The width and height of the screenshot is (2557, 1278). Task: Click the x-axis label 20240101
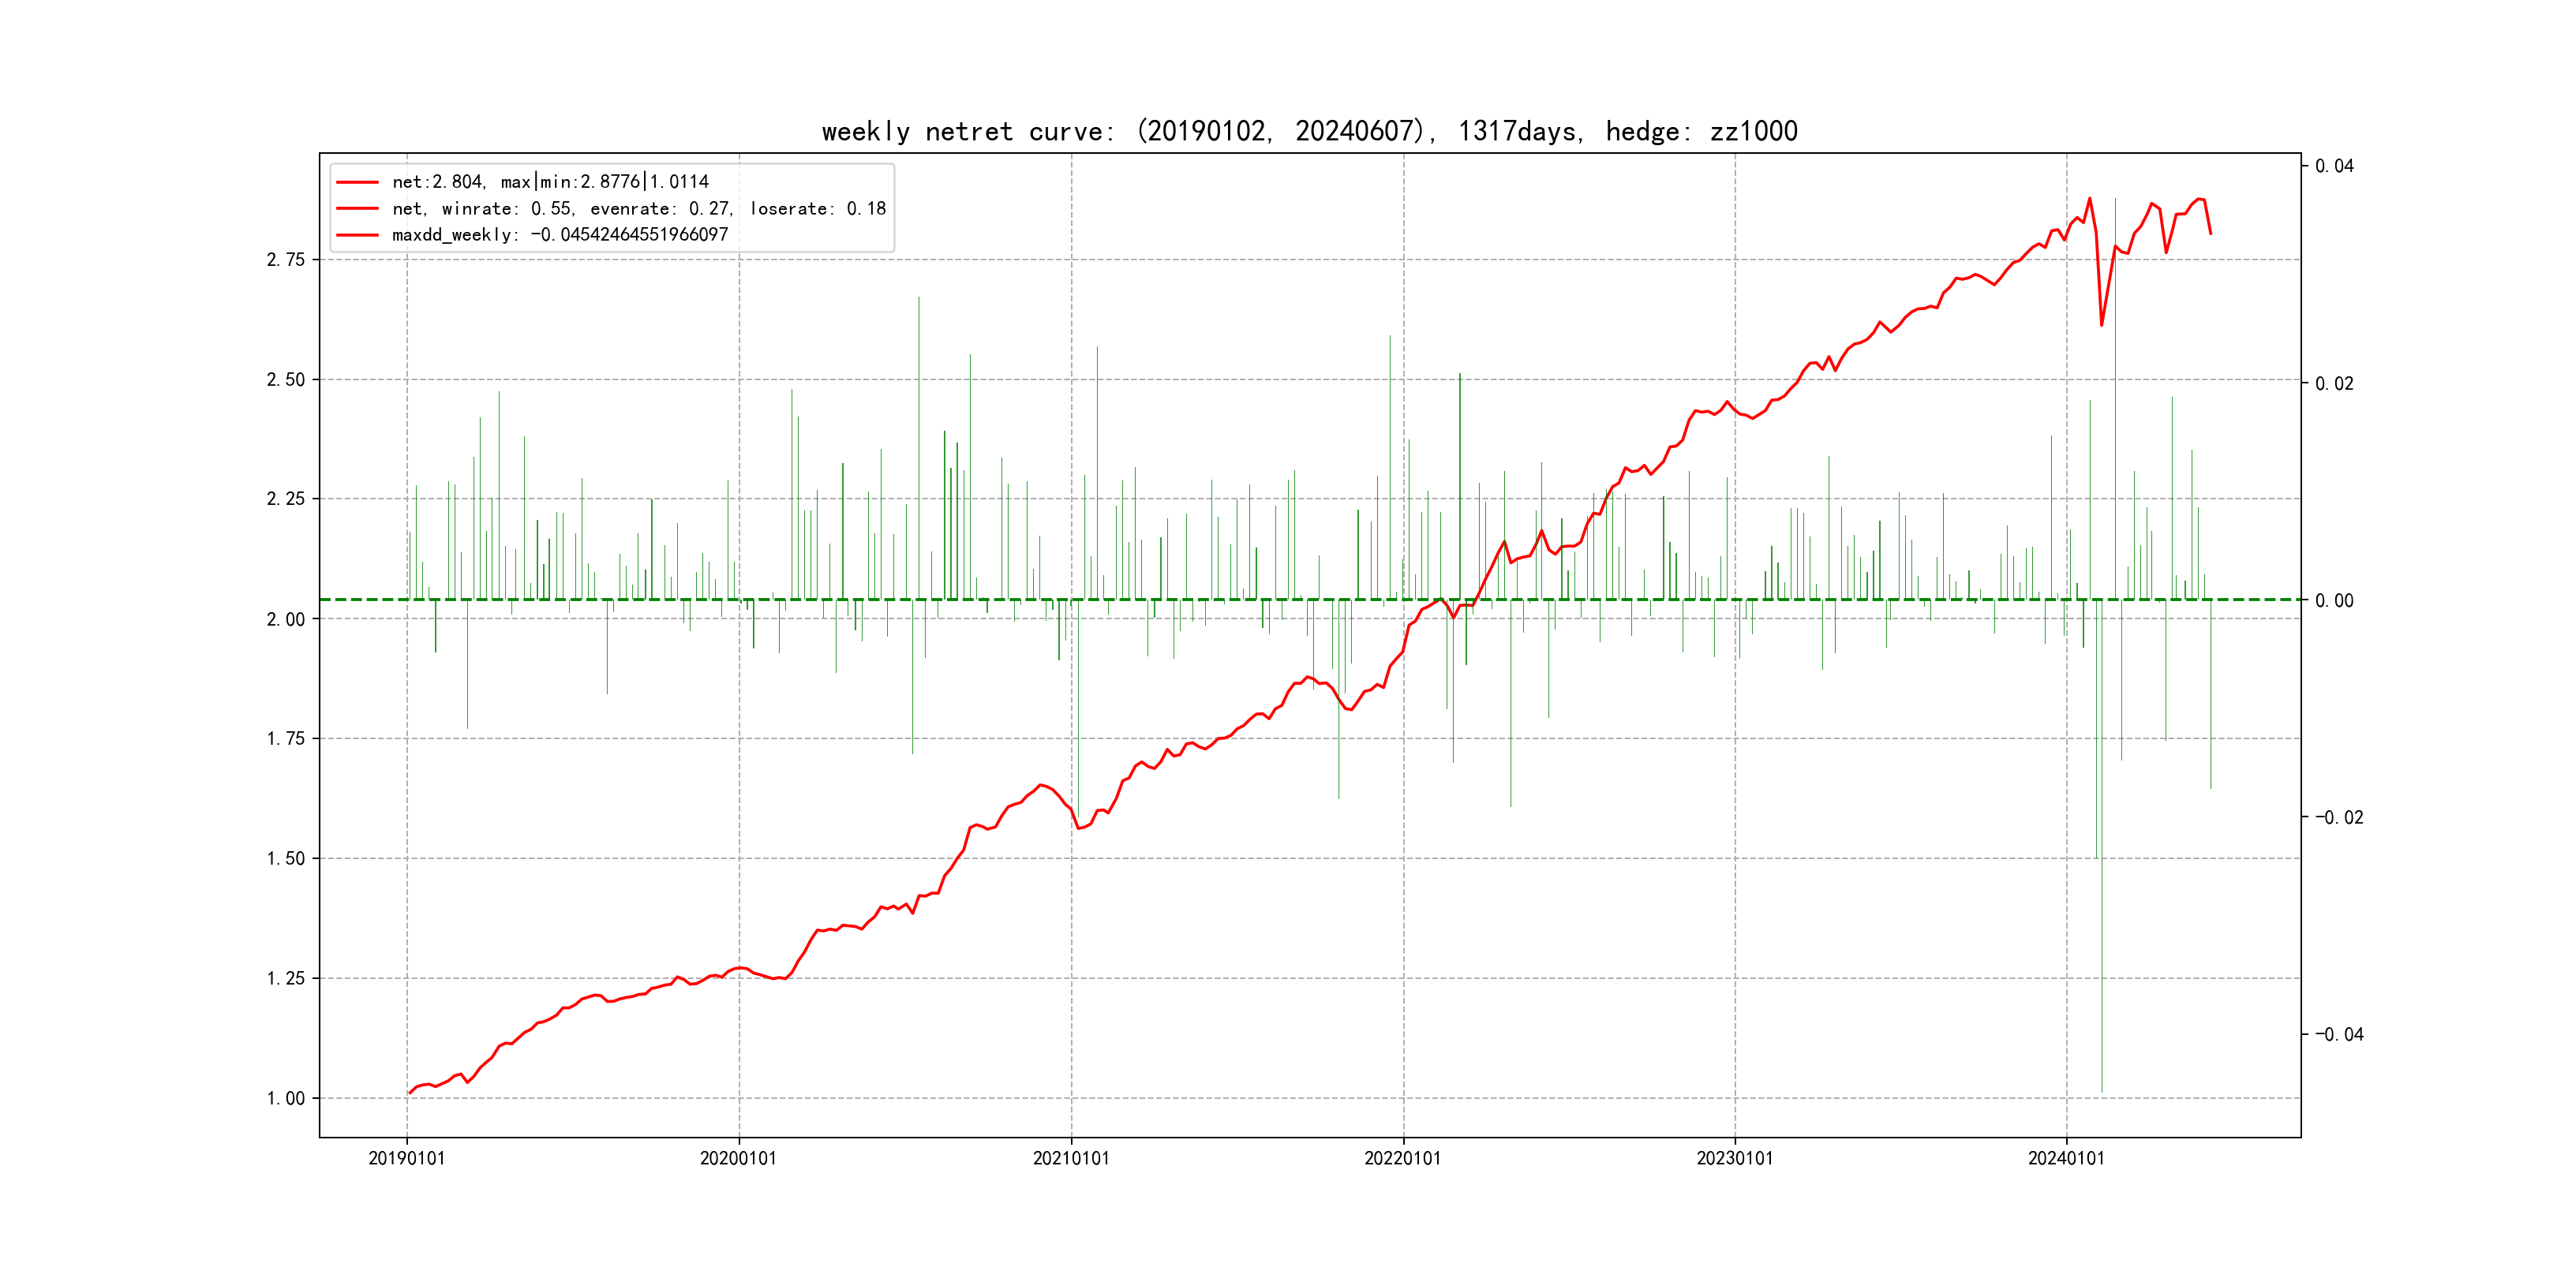(2065, 1158)
